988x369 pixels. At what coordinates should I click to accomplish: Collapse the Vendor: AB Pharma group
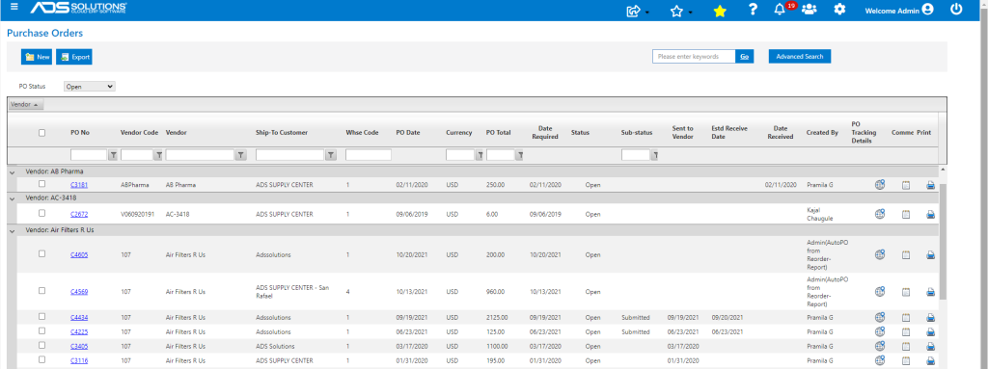click(12, 171)
